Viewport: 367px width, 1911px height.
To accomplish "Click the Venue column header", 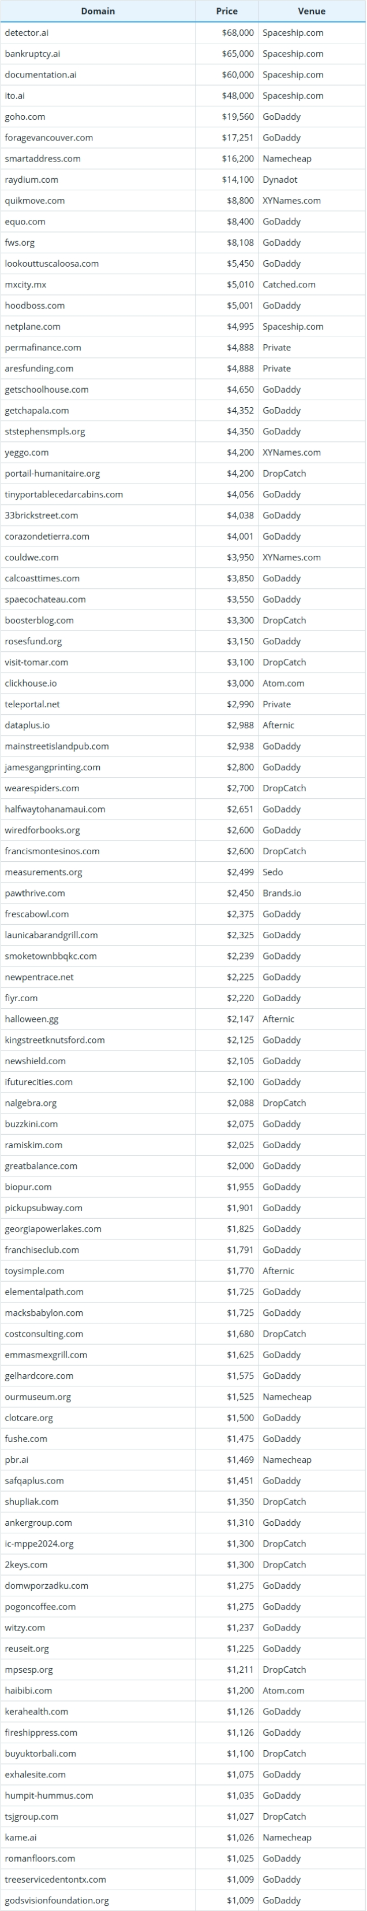I will click(311, 11).
